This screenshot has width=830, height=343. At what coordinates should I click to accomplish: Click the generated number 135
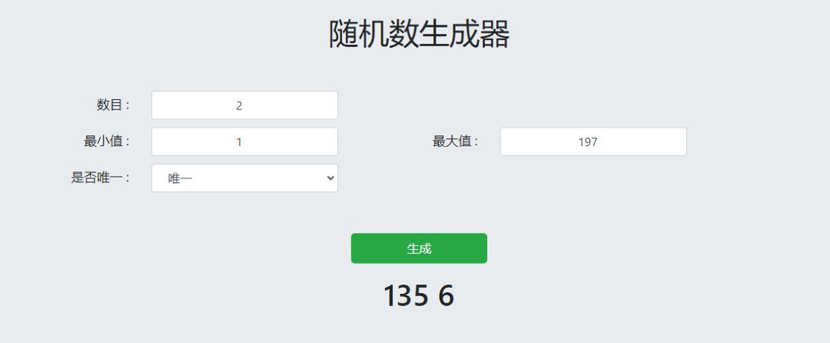click(x=406, y=296)
